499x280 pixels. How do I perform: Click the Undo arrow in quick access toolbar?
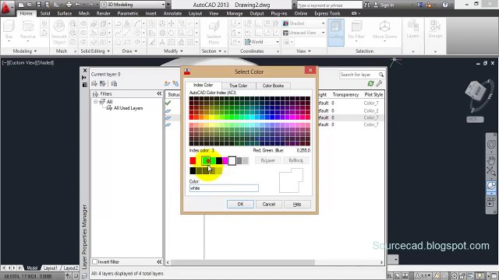(78, 5)
